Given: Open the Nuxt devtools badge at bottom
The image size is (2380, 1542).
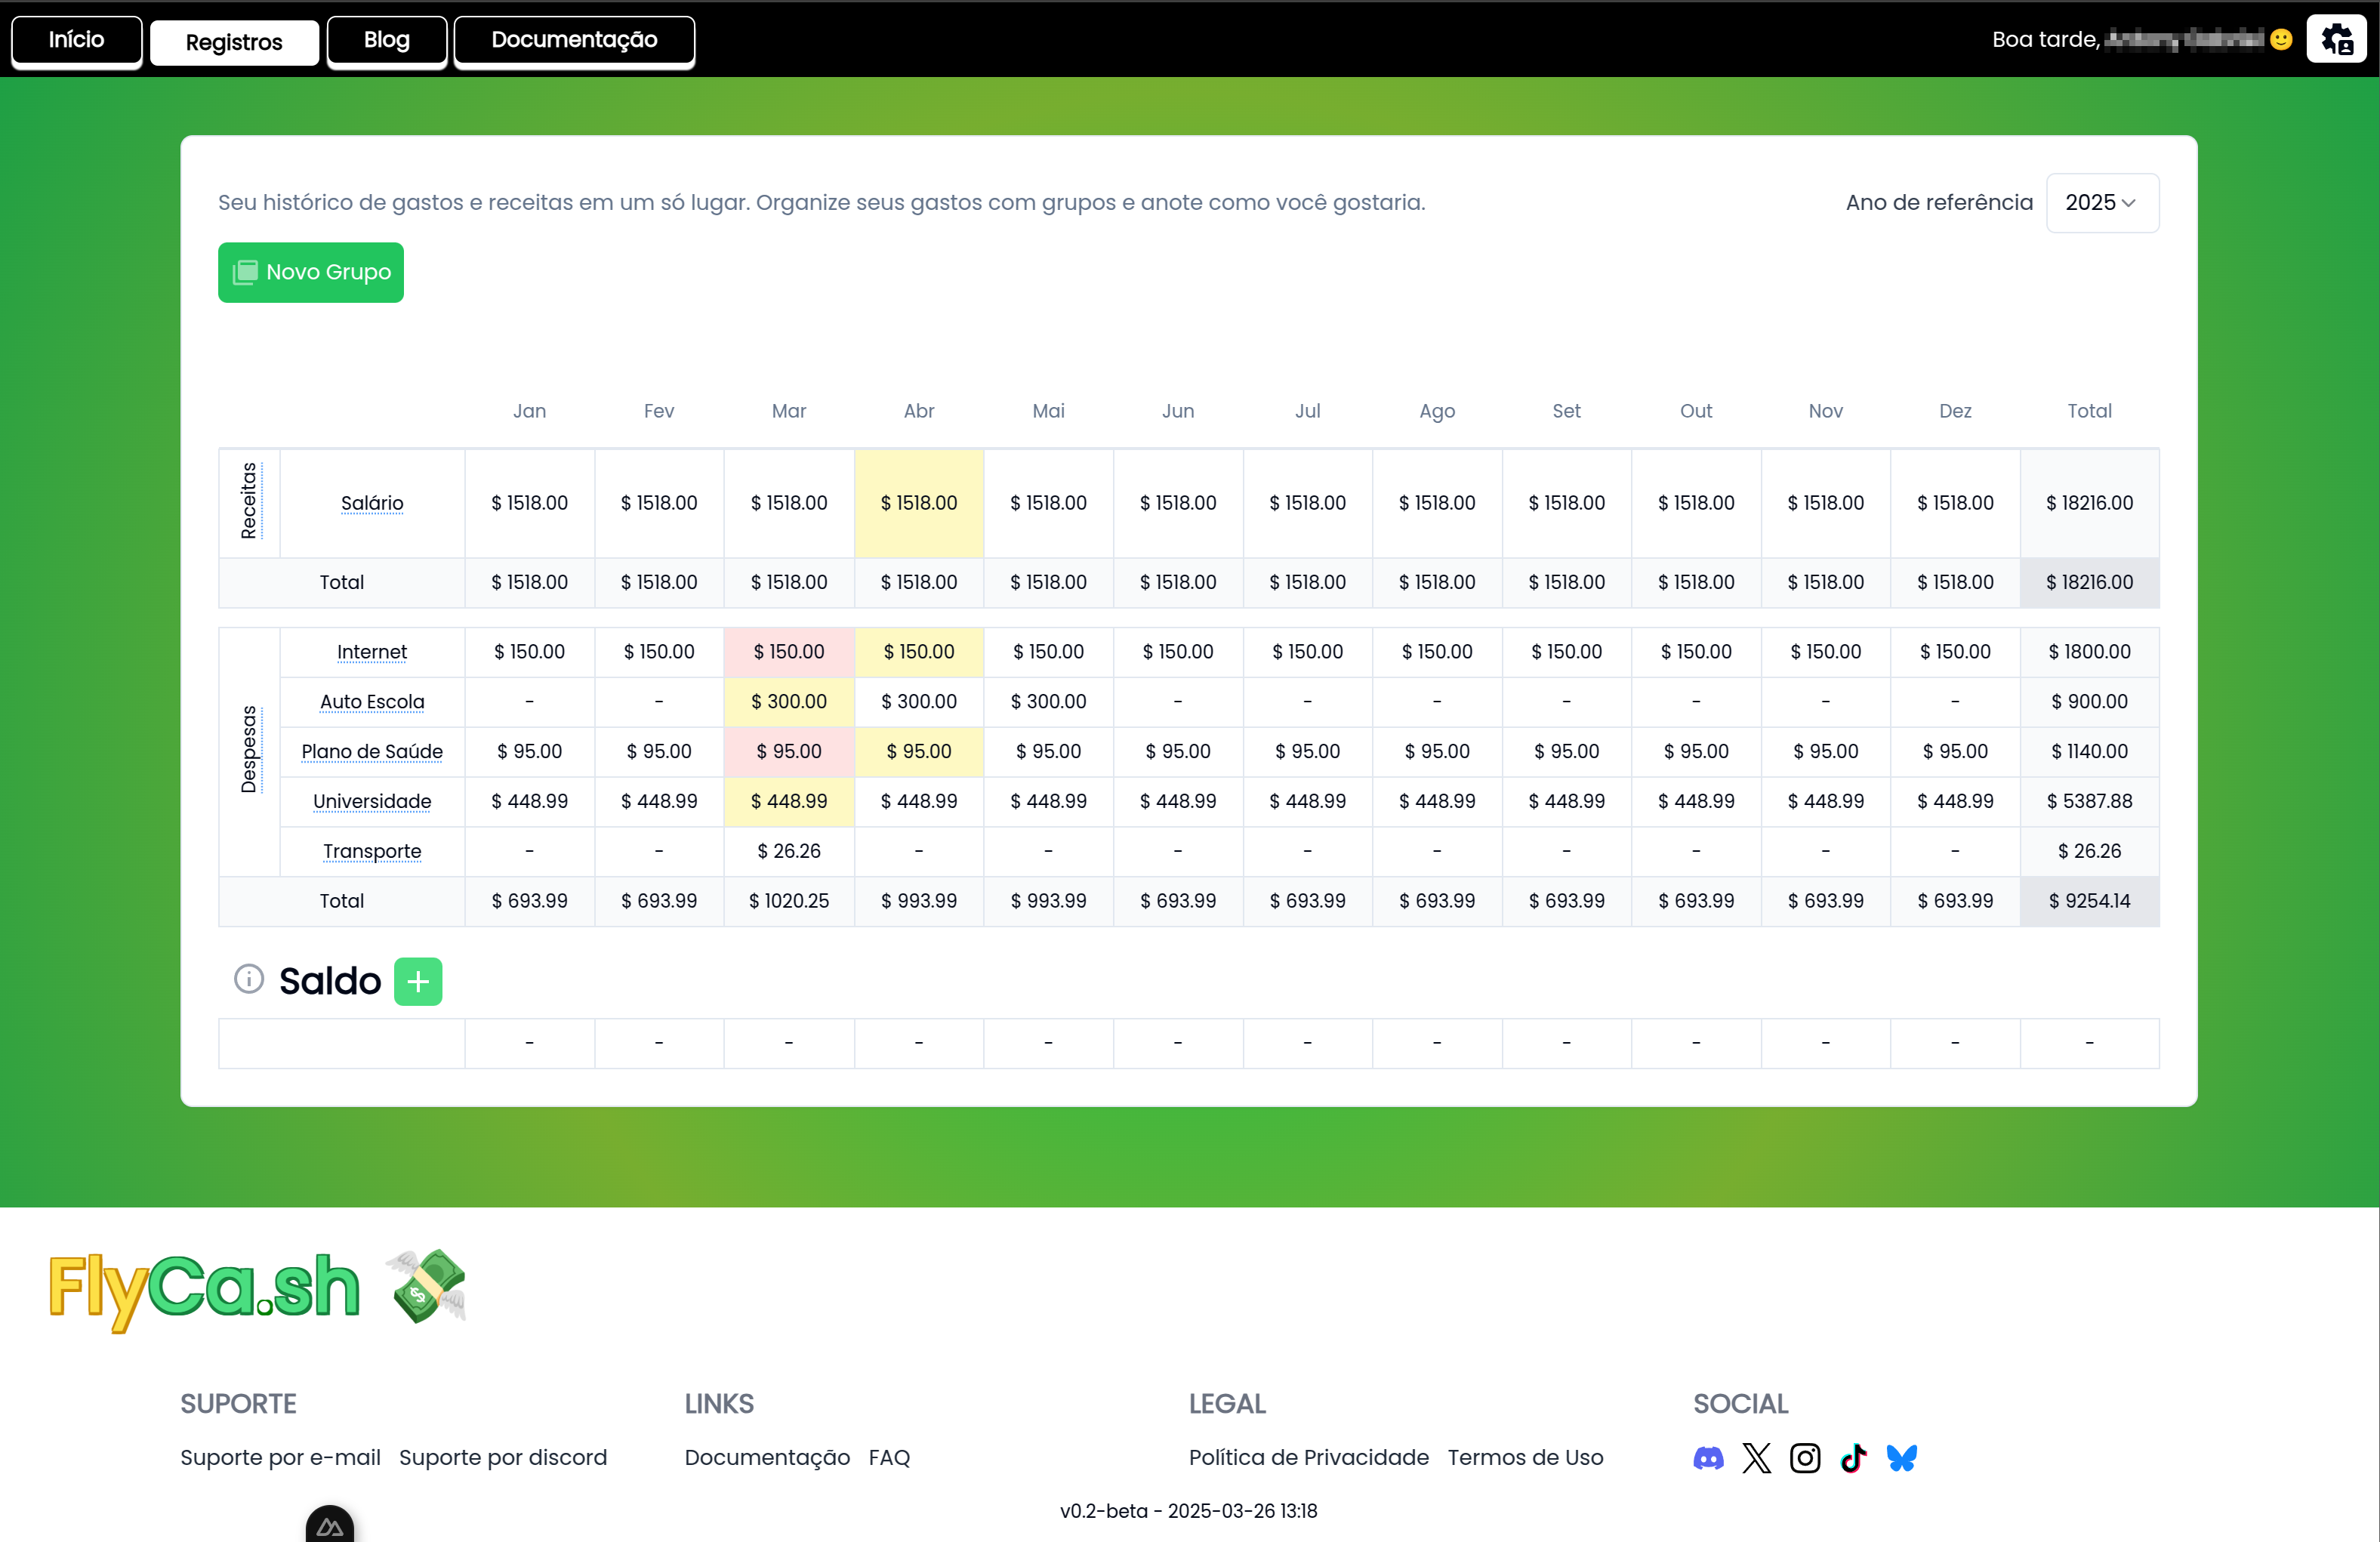Looking at the screenshot, I should click(330, 1524).
